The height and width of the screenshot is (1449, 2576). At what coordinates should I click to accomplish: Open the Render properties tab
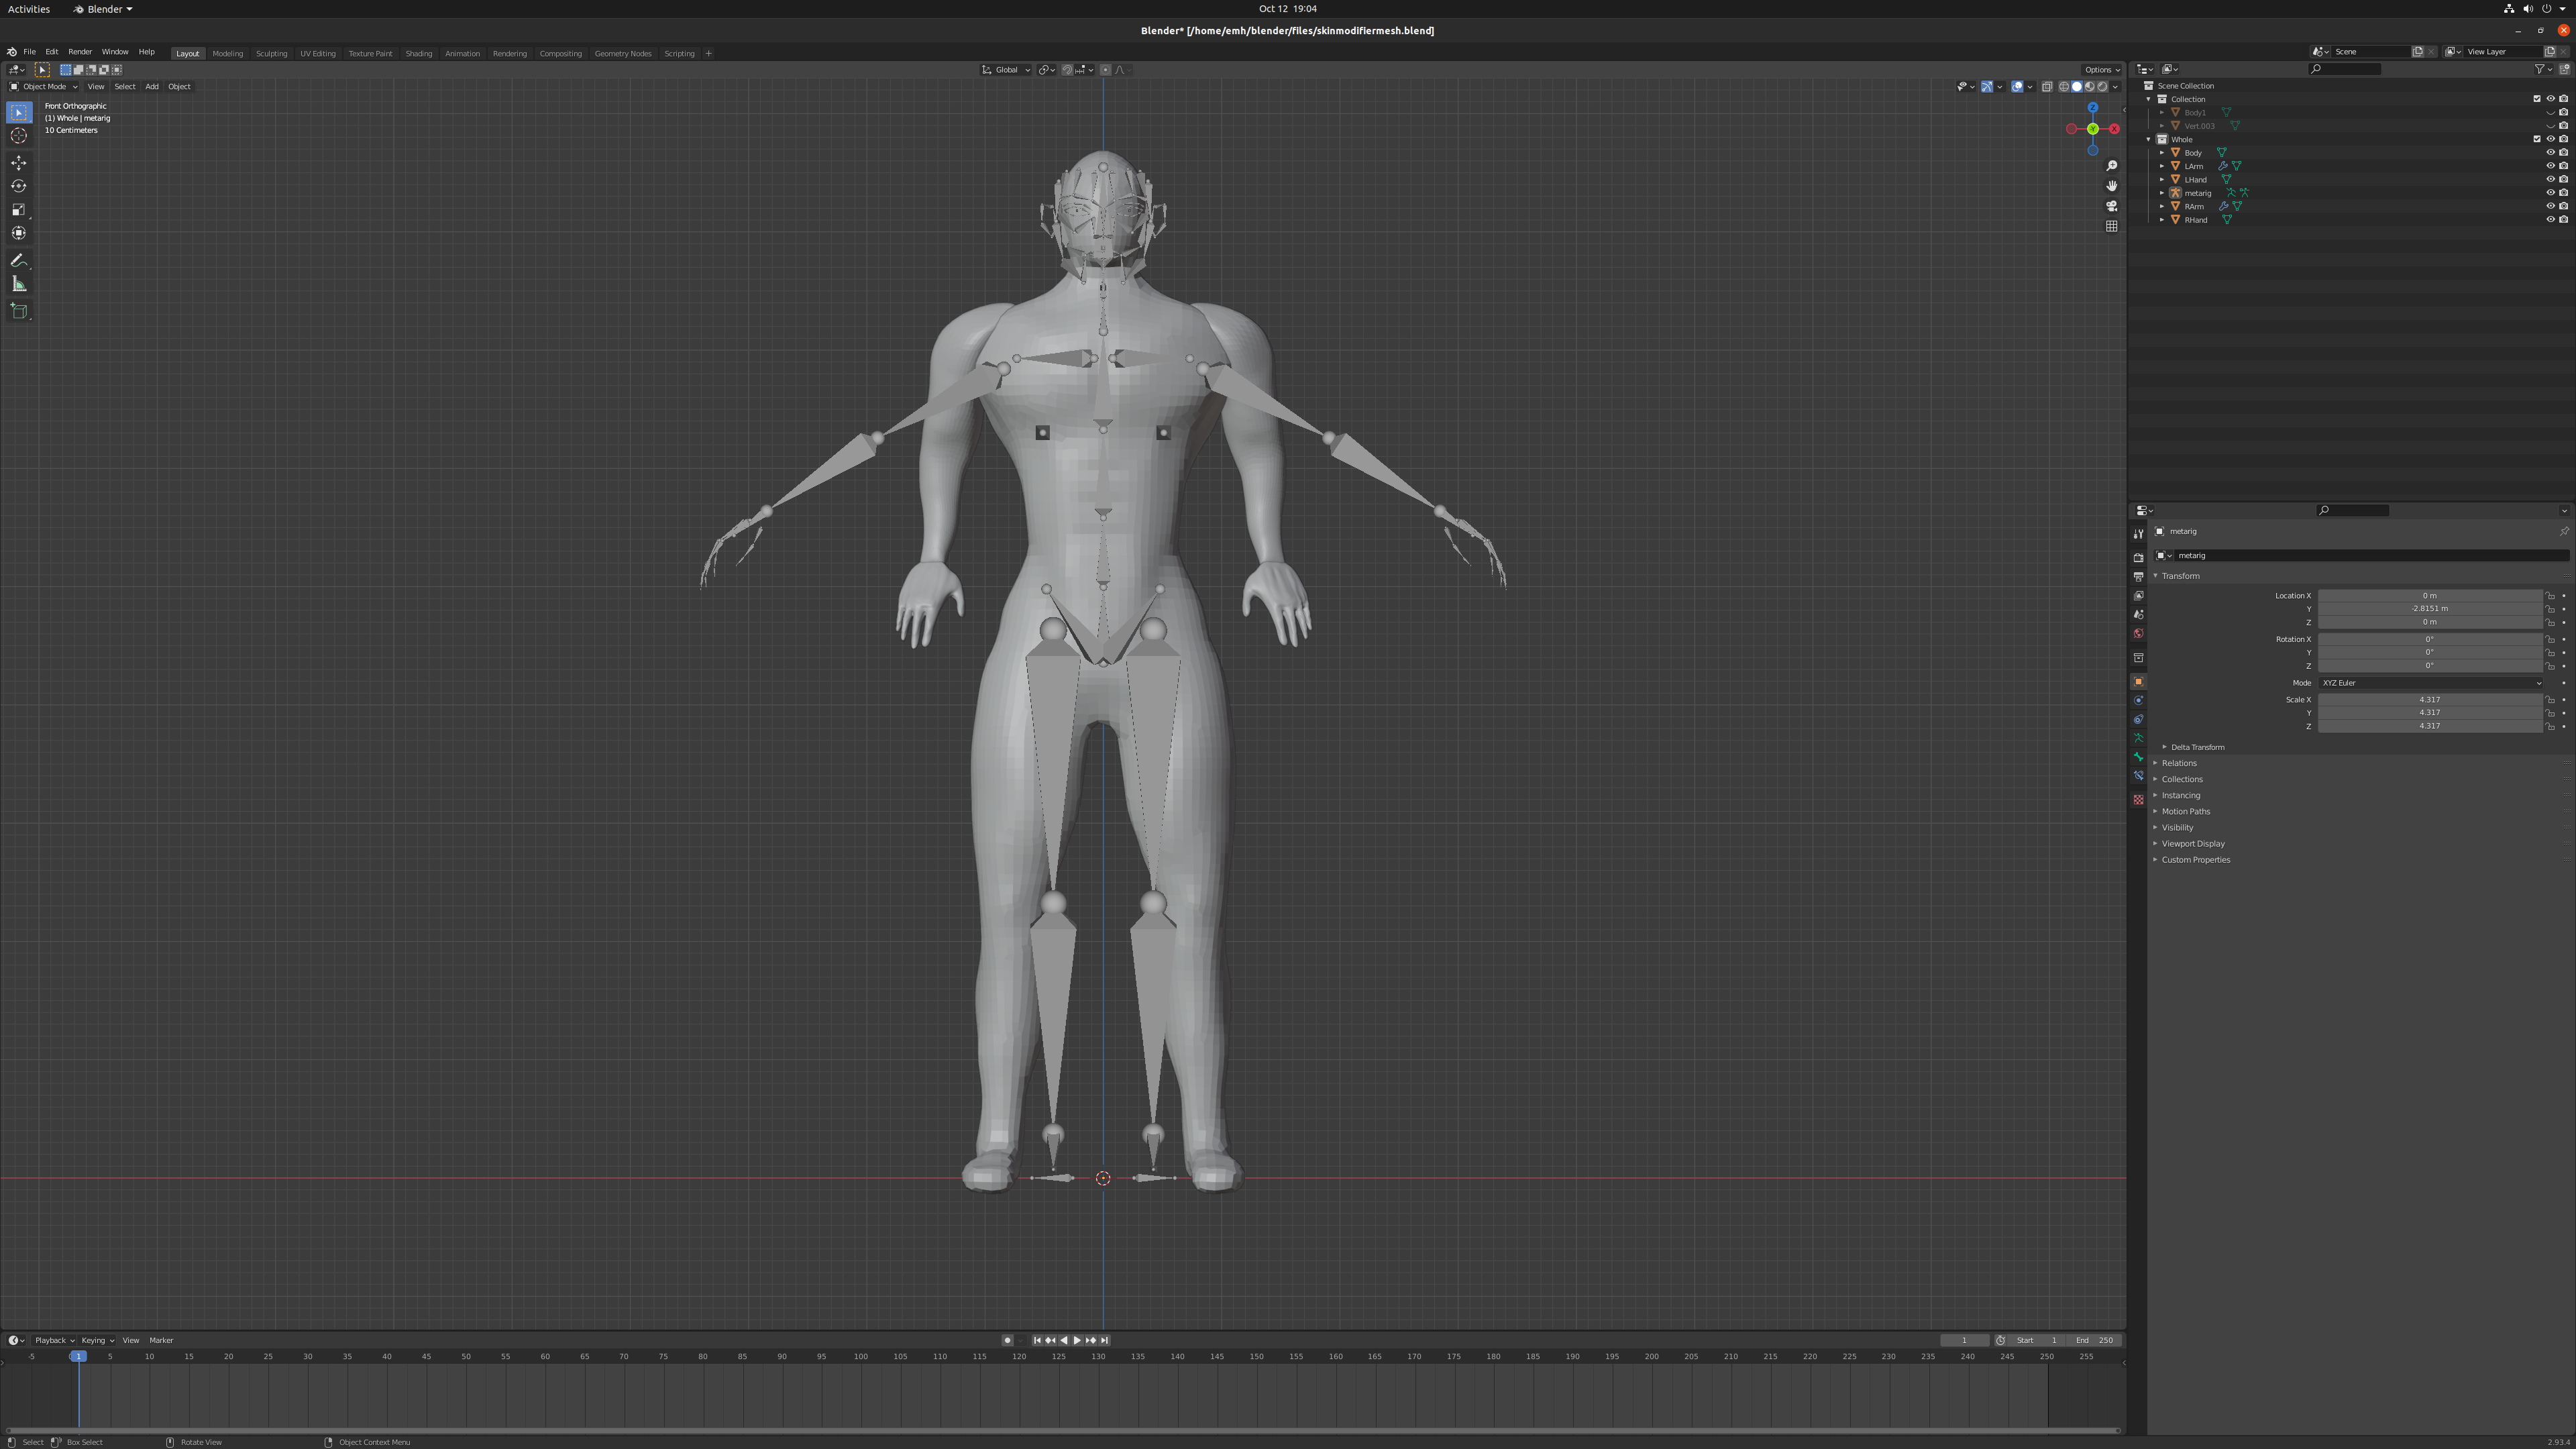pos(2138,558)
